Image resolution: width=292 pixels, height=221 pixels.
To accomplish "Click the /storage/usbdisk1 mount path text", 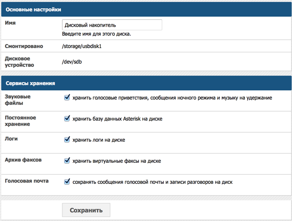I will coord(81,46).
